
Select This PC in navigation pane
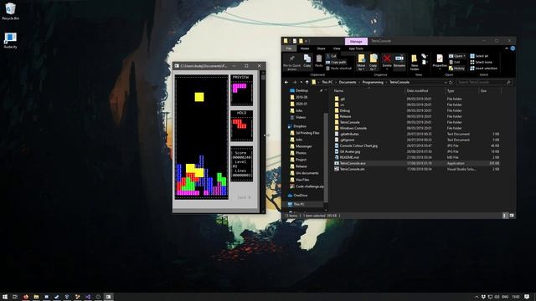pyautogui.click(x=299, y=204)
